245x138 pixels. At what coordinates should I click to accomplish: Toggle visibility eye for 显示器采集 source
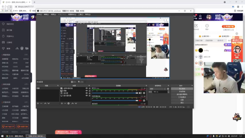(87, 95)
